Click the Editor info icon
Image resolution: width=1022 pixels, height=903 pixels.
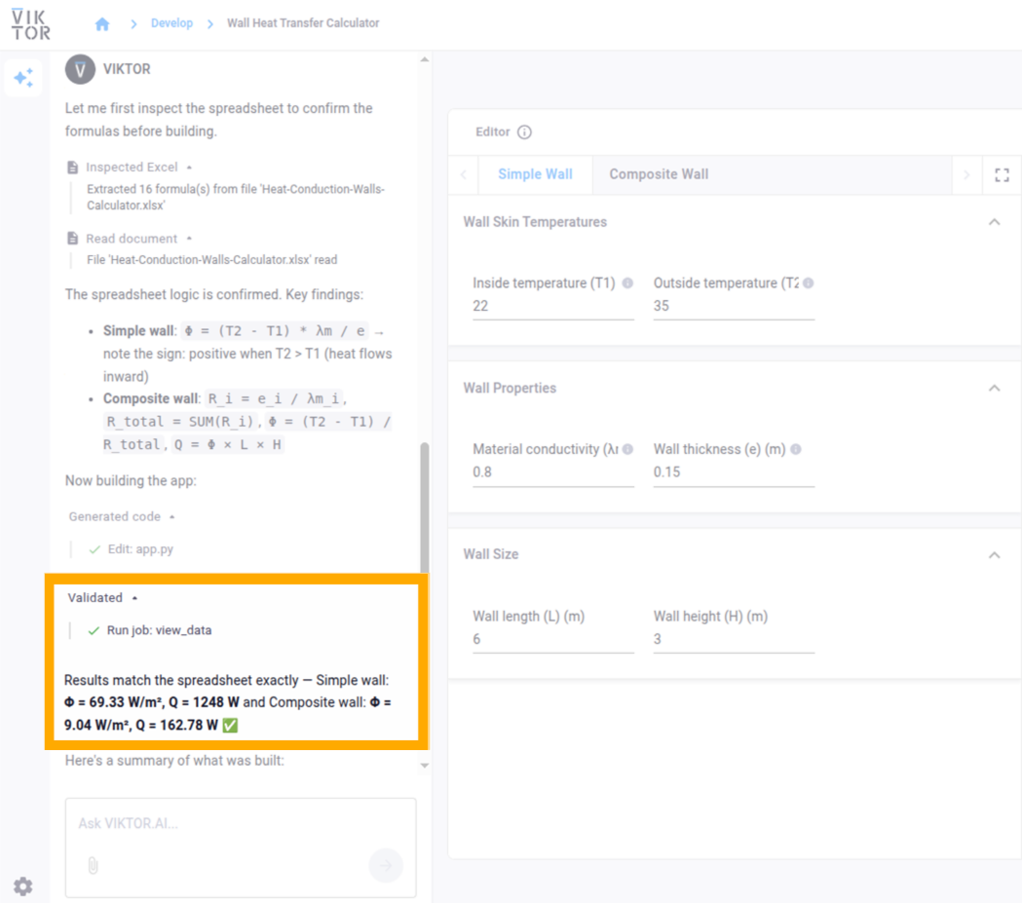524,132
